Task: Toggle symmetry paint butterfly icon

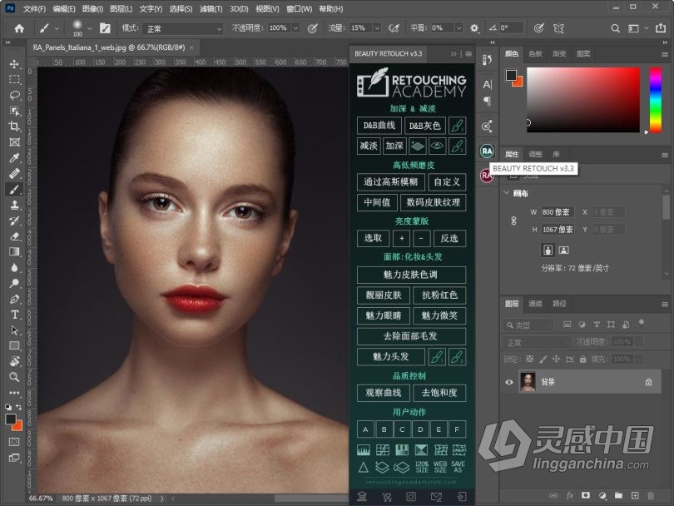Action: (558, 28)
